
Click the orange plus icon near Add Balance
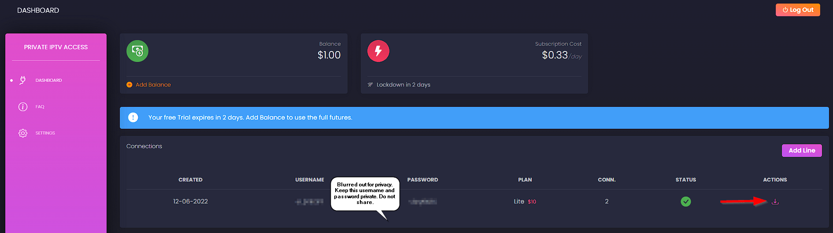[x=130, y=85]
